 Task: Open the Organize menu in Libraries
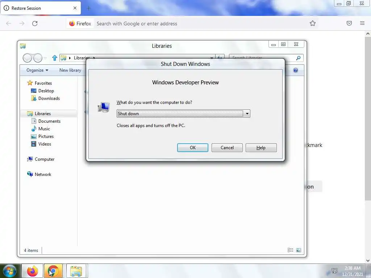click(x=37, y=70)
